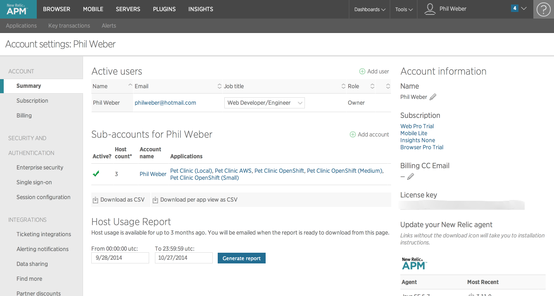
Task: Click the Generate report button
Action: tap(242, 258)
